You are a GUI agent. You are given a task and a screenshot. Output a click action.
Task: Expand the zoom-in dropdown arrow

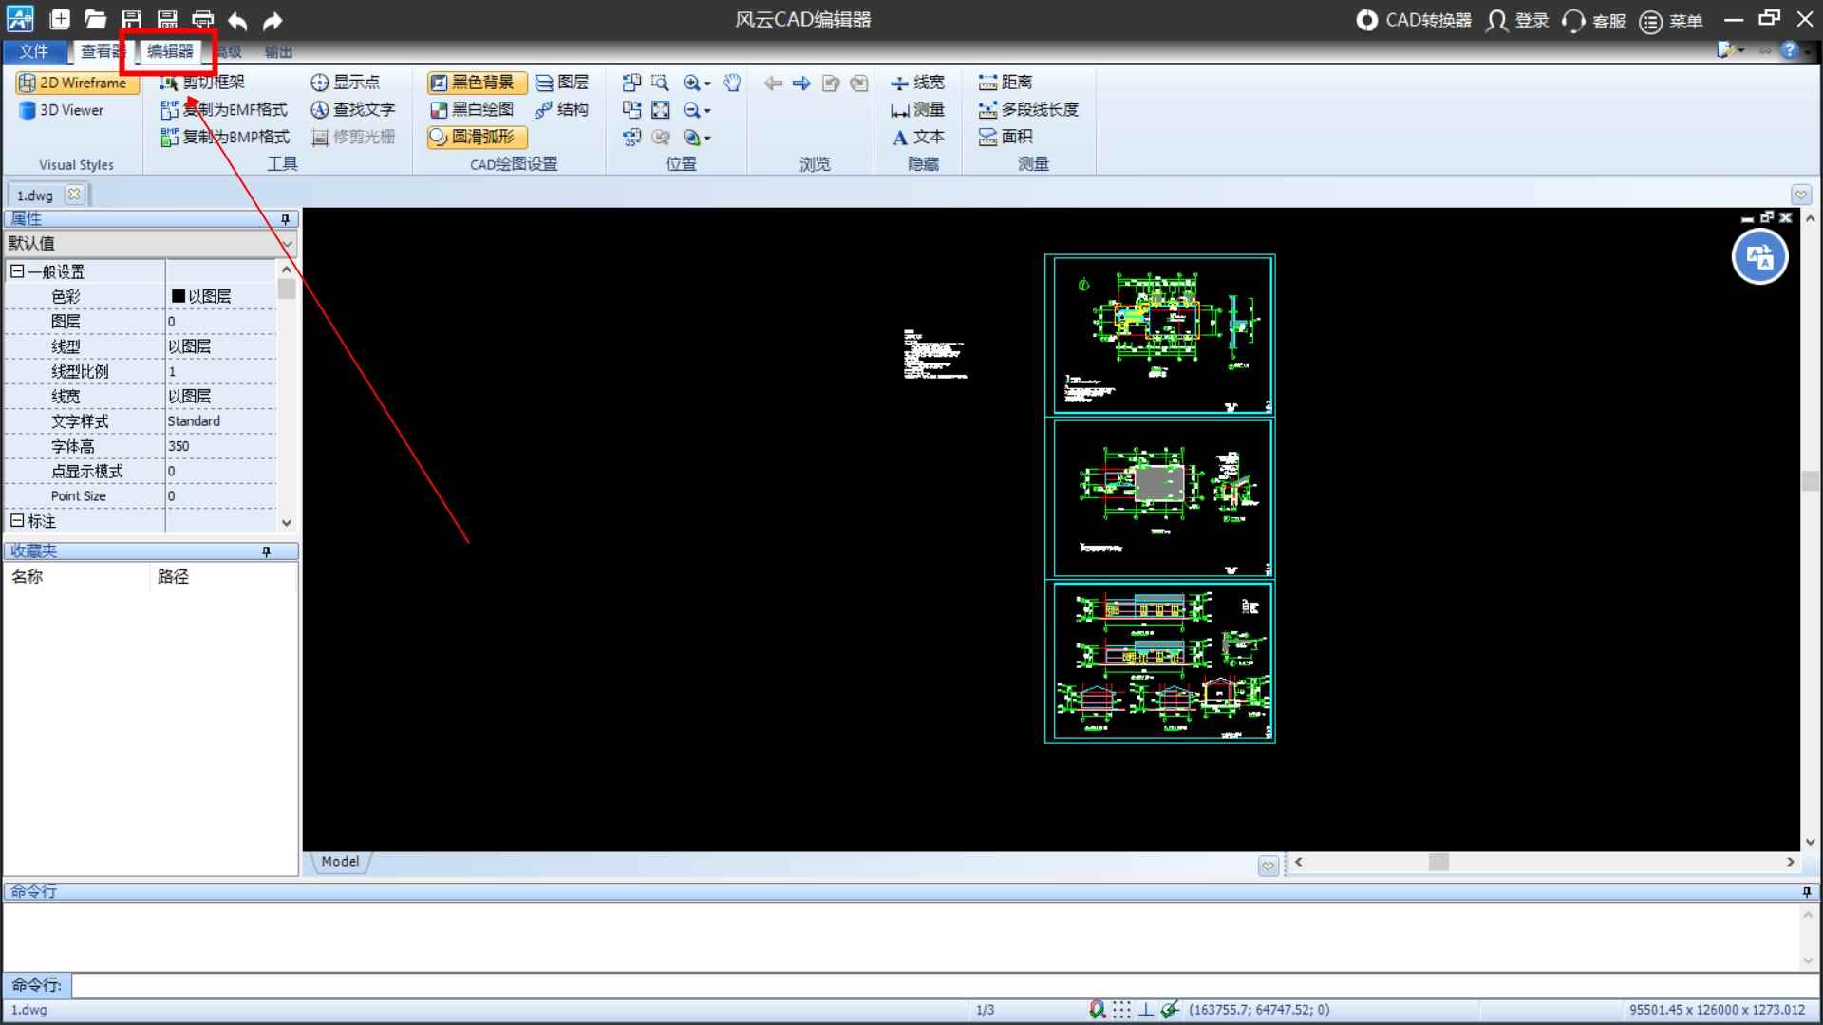tap(707, 84)
